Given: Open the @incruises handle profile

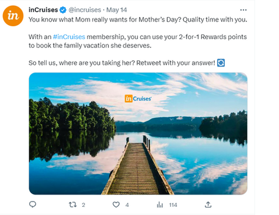Looking at the screenshot, I should point(85,10).
